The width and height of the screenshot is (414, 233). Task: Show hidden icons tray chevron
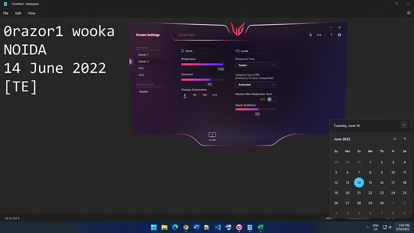(x=367, y=227)
